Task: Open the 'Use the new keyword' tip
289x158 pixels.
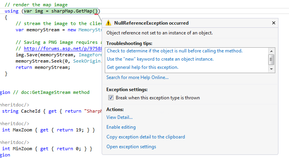Action: click(x=160, y=59)
